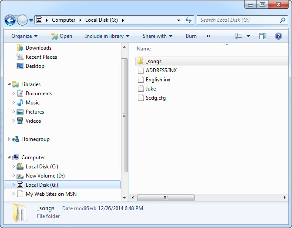Click the Refresh button beside address bar

[x=189, y=20]
